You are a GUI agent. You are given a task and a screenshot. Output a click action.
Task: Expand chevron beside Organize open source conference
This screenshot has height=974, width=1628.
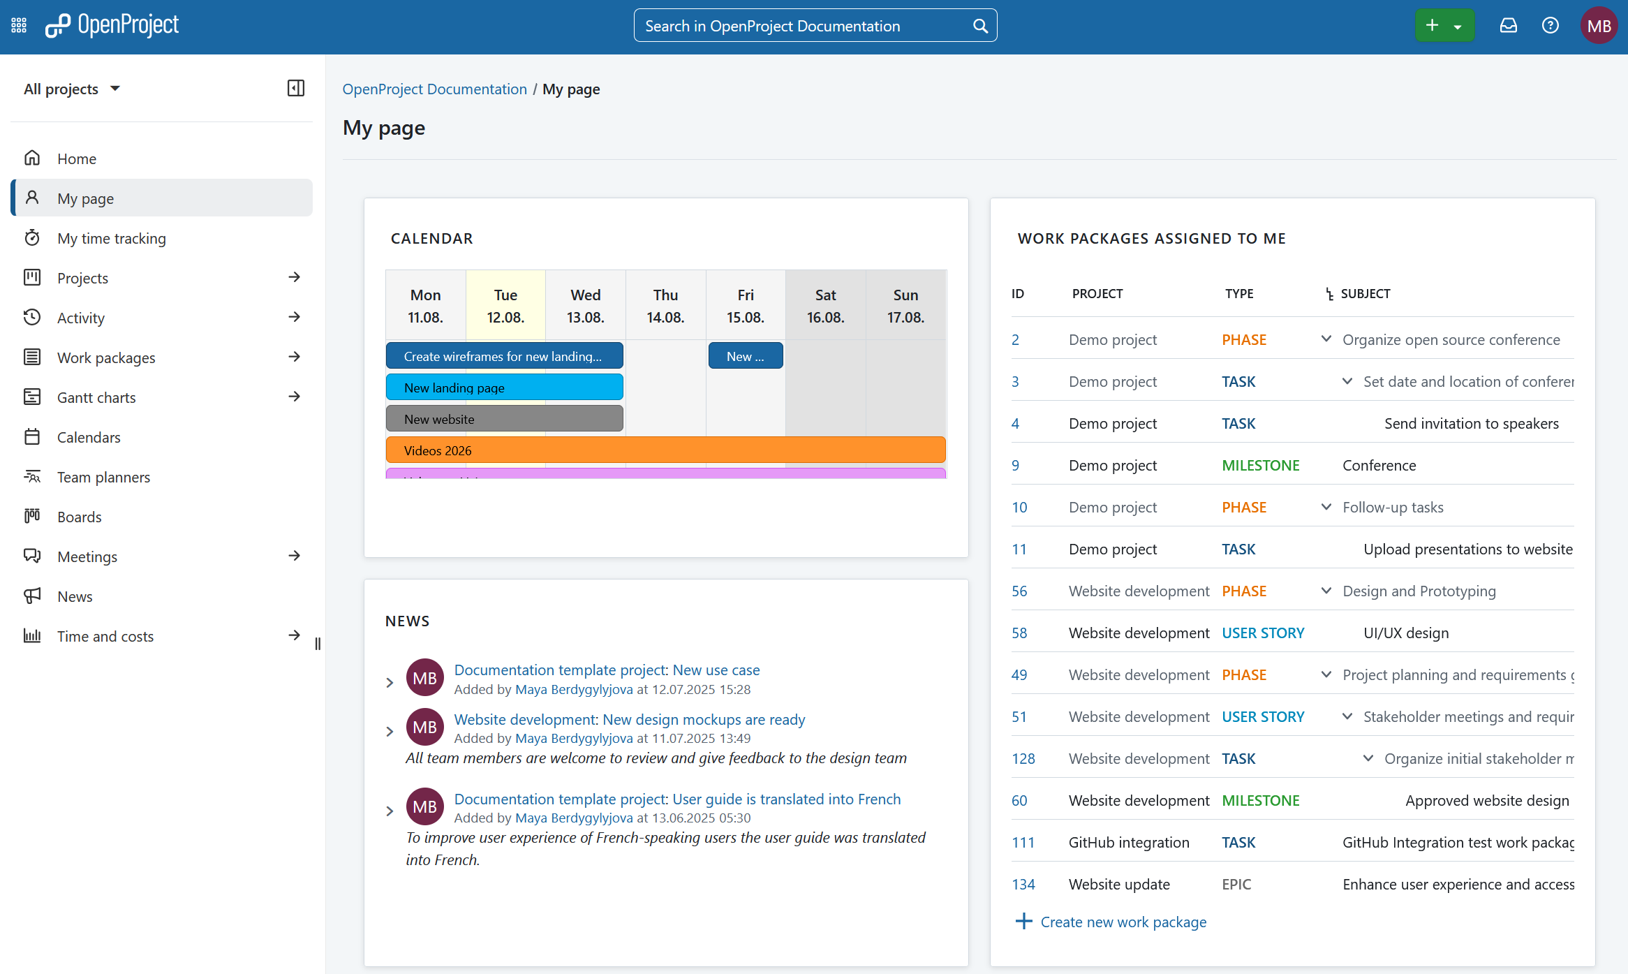[x=1325, y=339]
